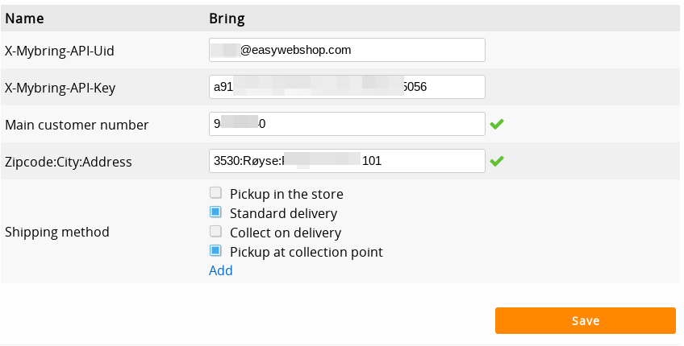Click the 'X-Mybring-API-Uid' row label

pos(60,51)
